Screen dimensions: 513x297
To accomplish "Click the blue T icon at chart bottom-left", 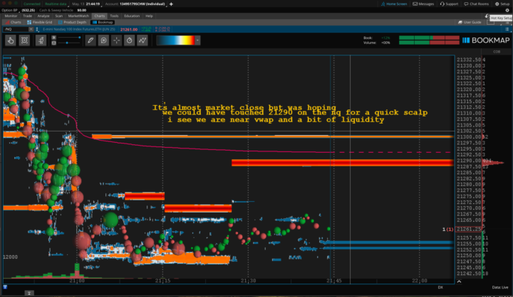I will coord(5,287).
